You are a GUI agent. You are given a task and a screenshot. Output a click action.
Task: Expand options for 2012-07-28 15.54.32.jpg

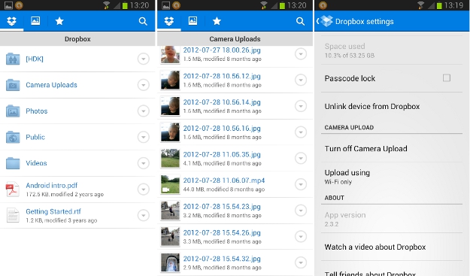coord(301,262)
